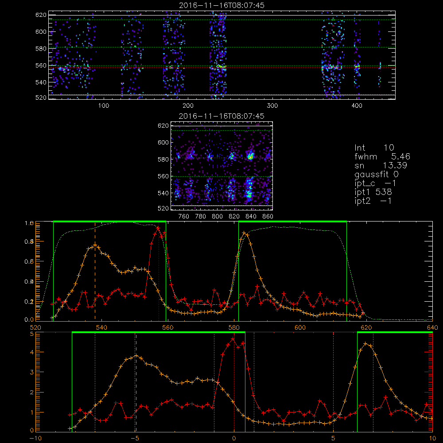Viewport: 443px width, 443px height.
Task: Click the 820 x-axis label of the square image
Action: click(x=234, y=217)
